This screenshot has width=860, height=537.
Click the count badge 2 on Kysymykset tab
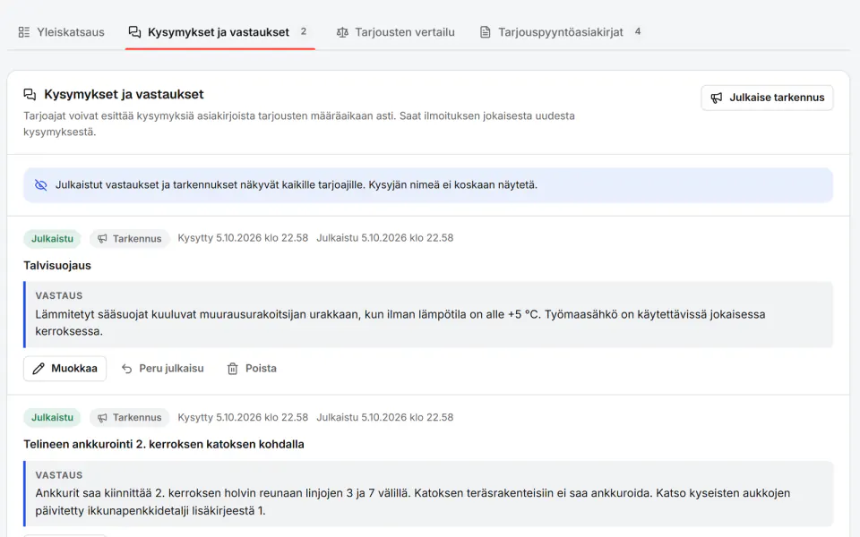point(304,31)
